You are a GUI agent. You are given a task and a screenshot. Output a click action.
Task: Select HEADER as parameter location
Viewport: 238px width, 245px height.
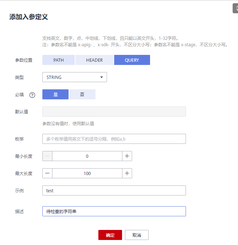(94, 60)
